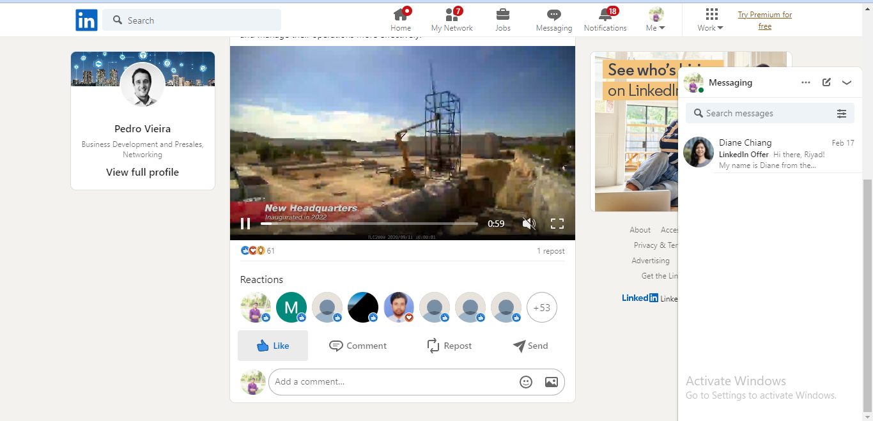Click the Pedro Vieira name
873x421 pixels.
pos(143,129)
